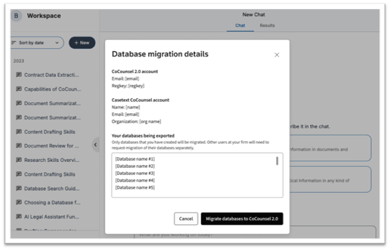Close the Database migration details dialog
Image resolution: width=390 pixels, height=250 pixels.
[277, 55]
